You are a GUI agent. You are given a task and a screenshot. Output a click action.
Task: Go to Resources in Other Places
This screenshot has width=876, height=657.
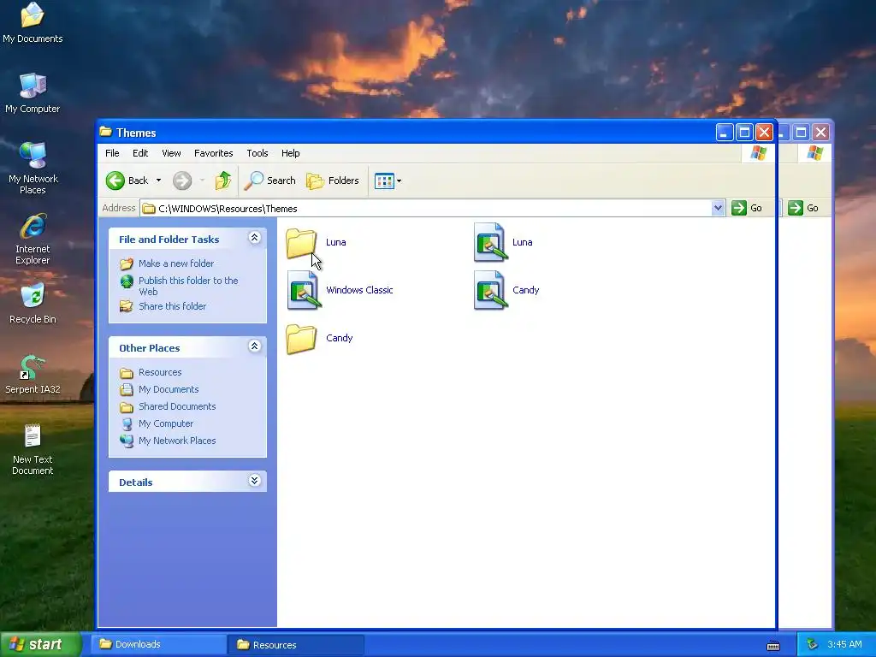click(x=151, y=372)
